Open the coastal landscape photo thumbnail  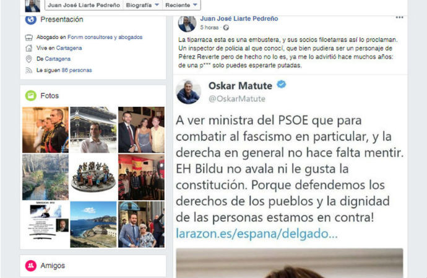(93, 224)
